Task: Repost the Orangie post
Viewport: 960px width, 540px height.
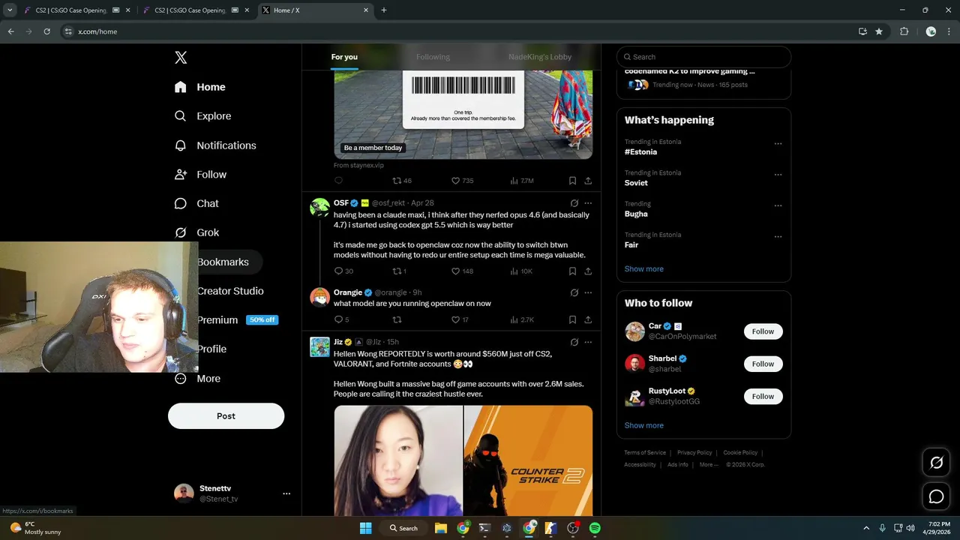Action: pos(397,319)
